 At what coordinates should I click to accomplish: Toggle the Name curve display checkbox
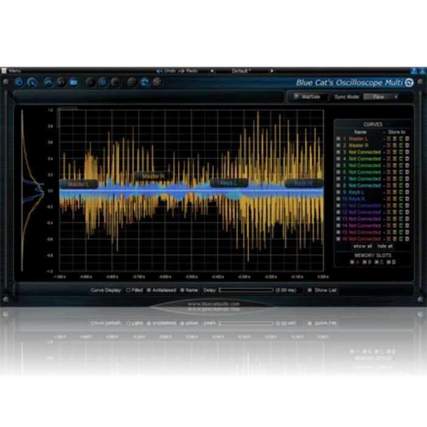pyautogui.click(x=182, y=290)
